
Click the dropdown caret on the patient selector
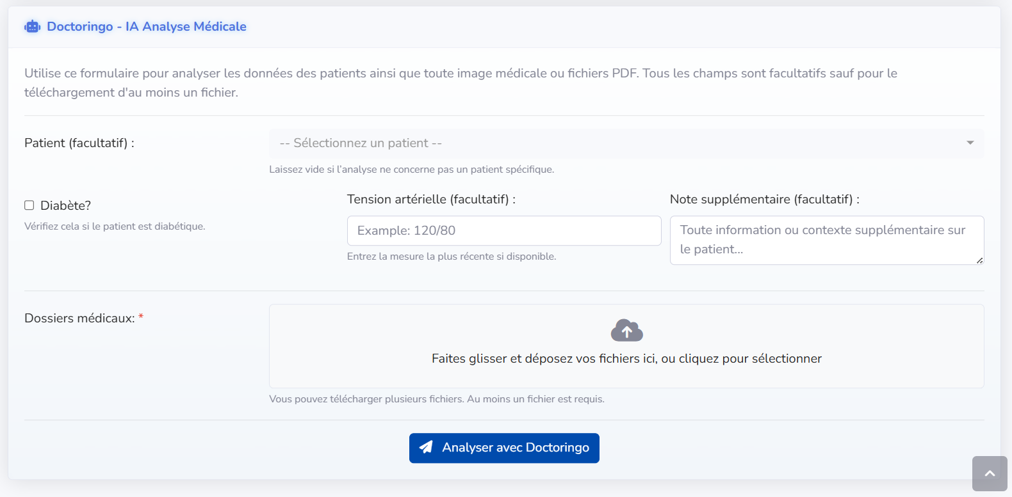[x=970, y=143]
